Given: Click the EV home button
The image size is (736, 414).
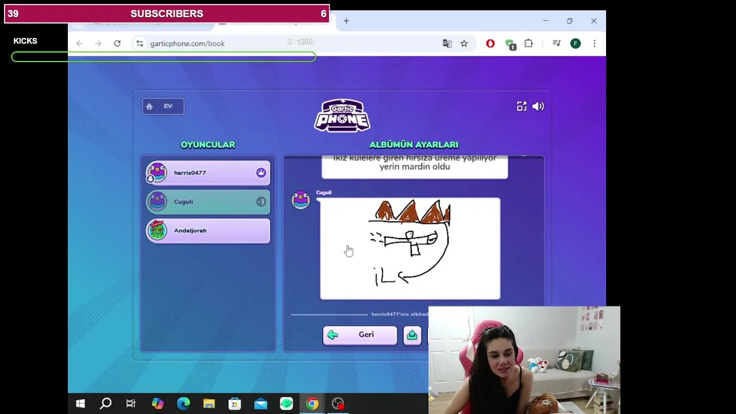Looking at the screenshot, I should coord(163,106).
